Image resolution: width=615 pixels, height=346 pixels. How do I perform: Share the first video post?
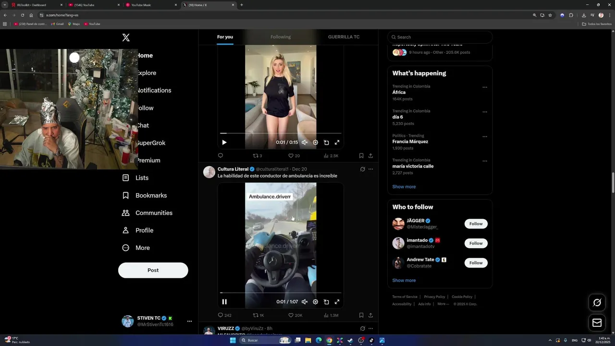[370, 156]
